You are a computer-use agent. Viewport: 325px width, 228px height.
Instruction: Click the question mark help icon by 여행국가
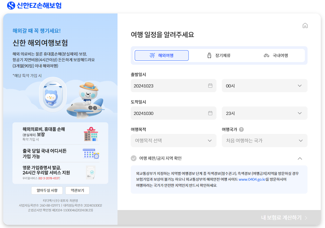pos(241,129)
